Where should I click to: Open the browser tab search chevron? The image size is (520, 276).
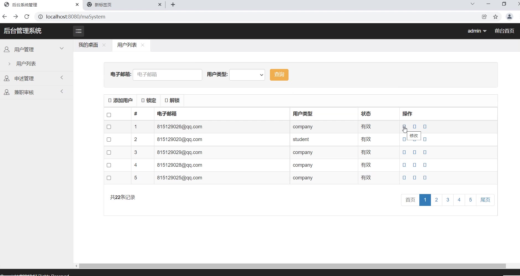472,4
